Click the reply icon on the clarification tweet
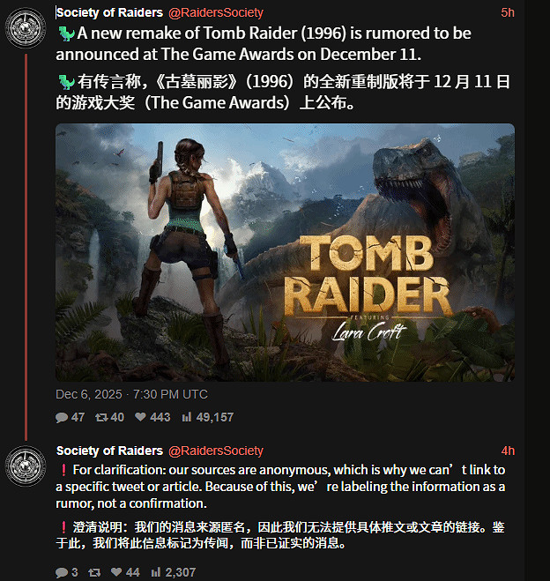Viewport: 550px width, 581px height. 62,572
